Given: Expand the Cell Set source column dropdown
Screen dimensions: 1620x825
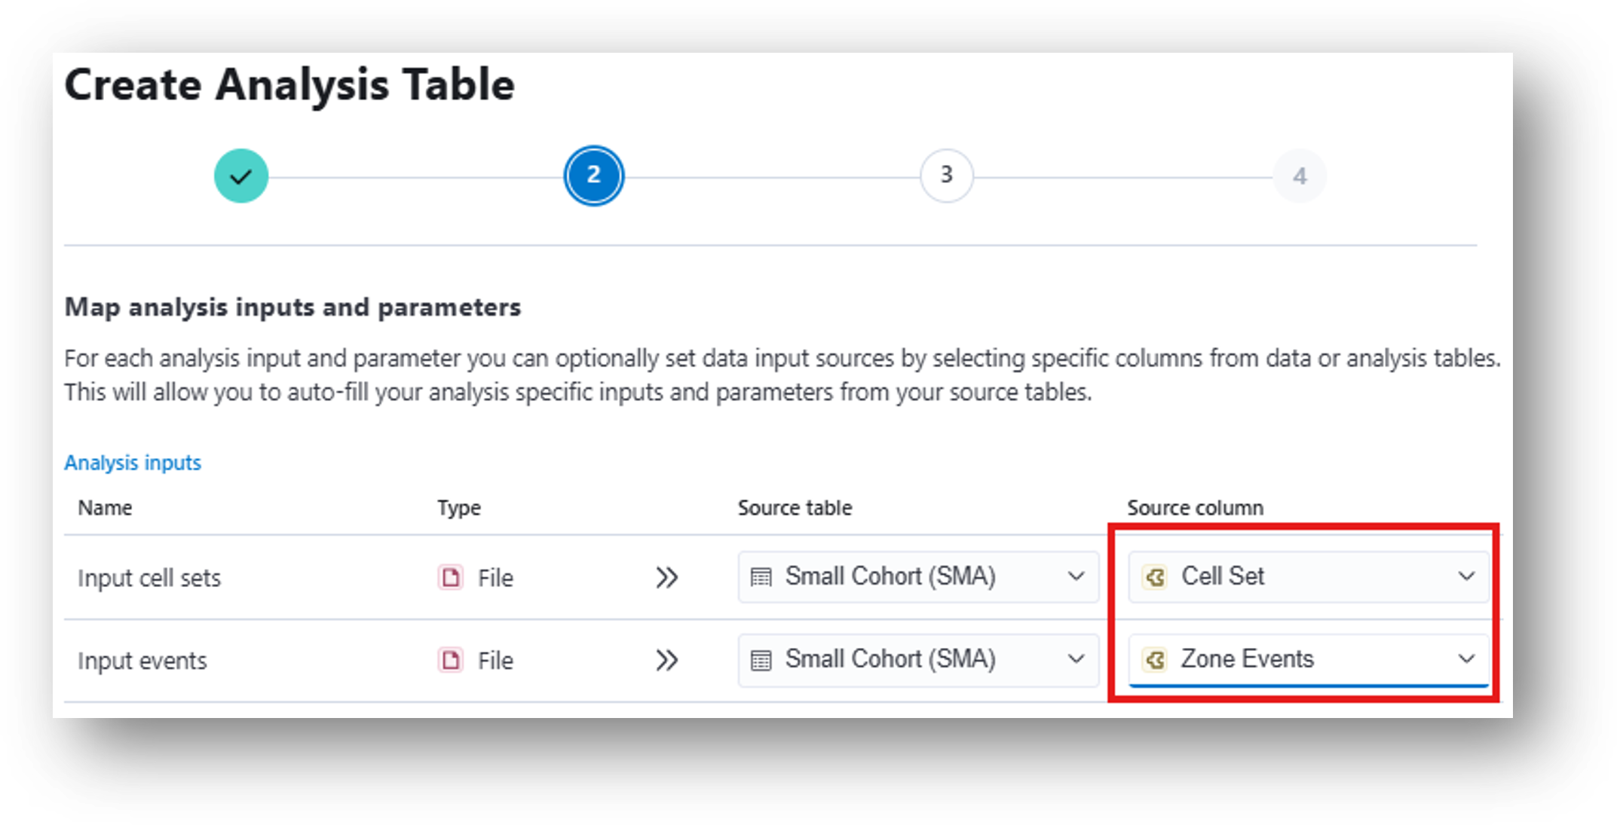Looking at the screenshot, I should tap(1307, 577).
